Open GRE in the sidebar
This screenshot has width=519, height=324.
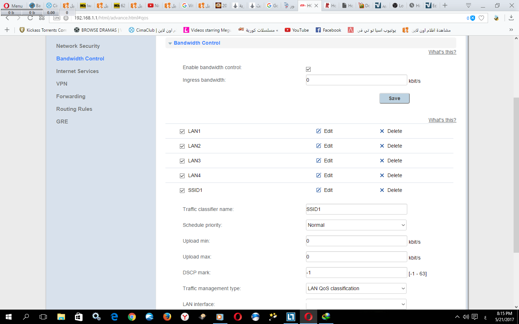coord(62,122)
